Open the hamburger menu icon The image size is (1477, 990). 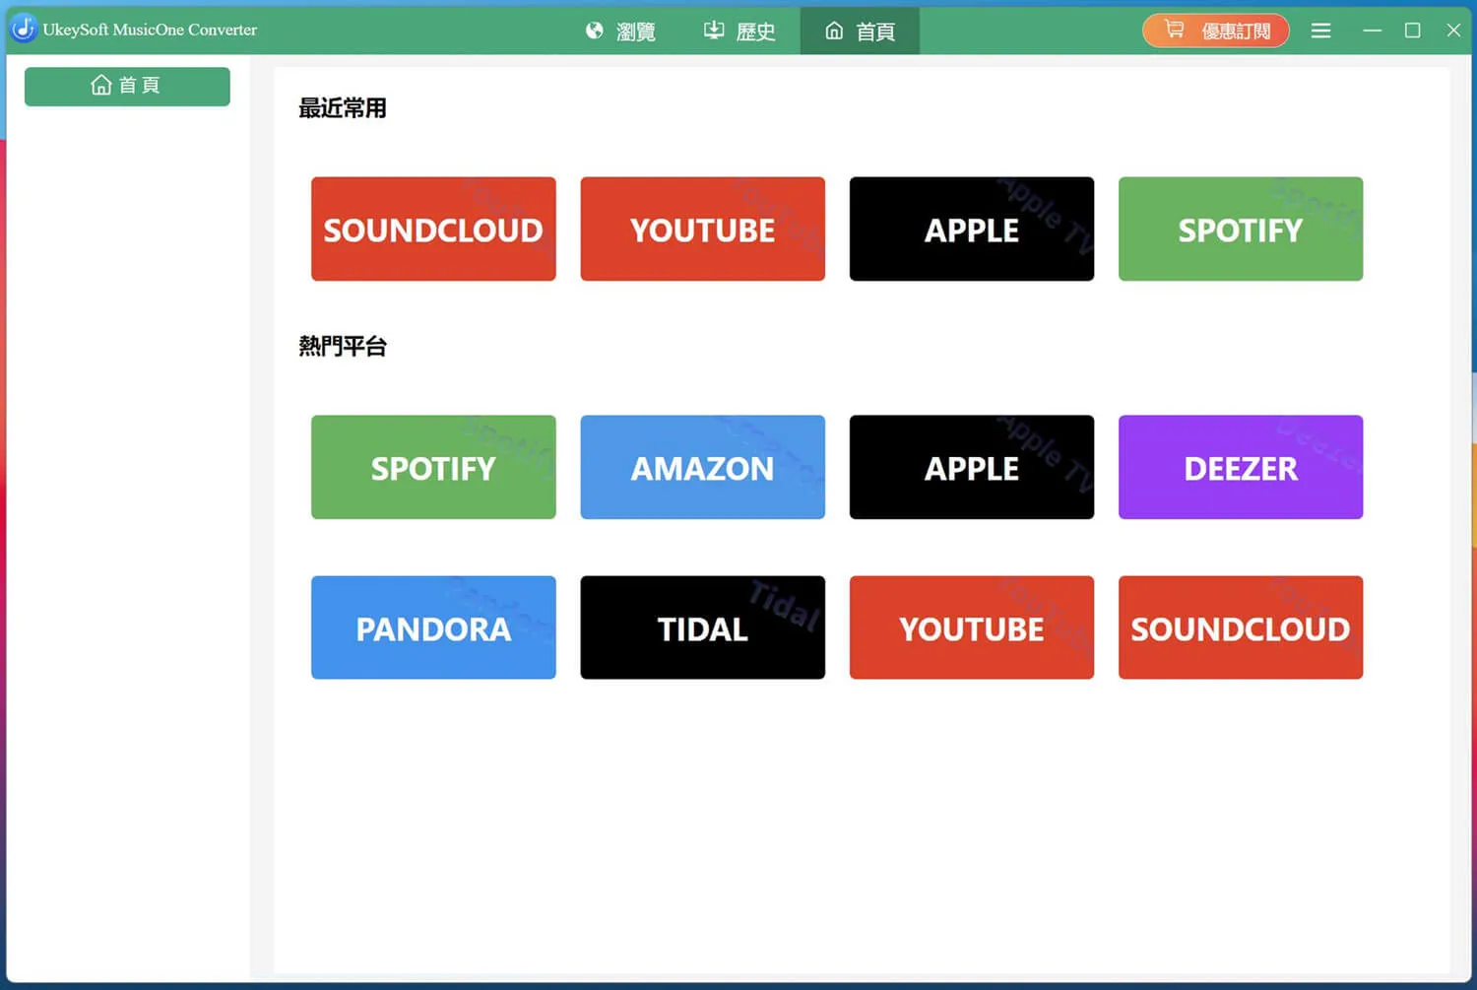(x=1320, y=31)
